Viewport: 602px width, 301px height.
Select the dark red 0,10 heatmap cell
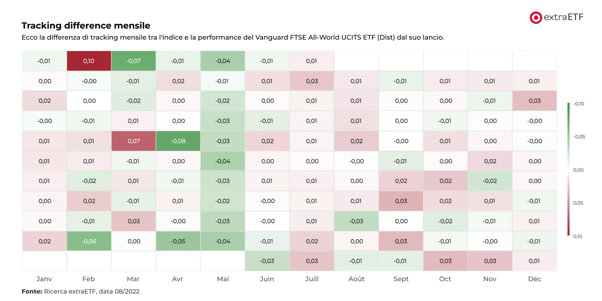[x=89, y=61]
